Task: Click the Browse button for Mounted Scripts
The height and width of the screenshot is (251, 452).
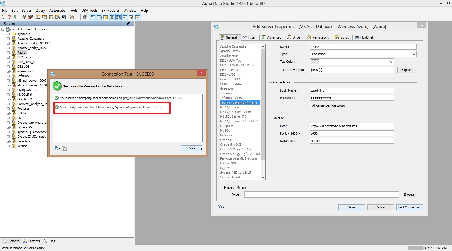Action: [x=409, y=194]
